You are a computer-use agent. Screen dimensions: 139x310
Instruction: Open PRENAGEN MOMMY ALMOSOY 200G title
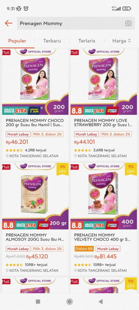35,237
